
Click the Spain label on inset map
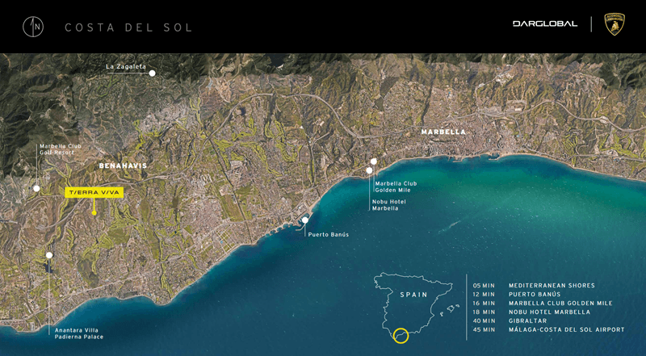point(413,295)
